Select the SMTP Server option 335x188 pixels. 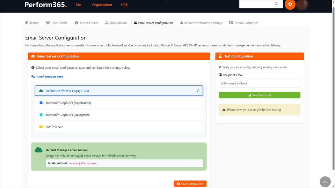point(119,127)
